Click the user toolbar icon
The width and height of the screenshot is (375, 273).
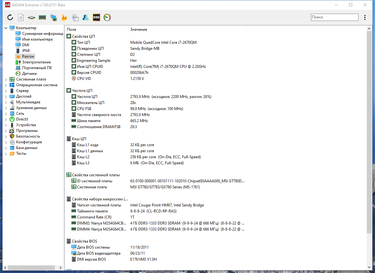point(85,17)
